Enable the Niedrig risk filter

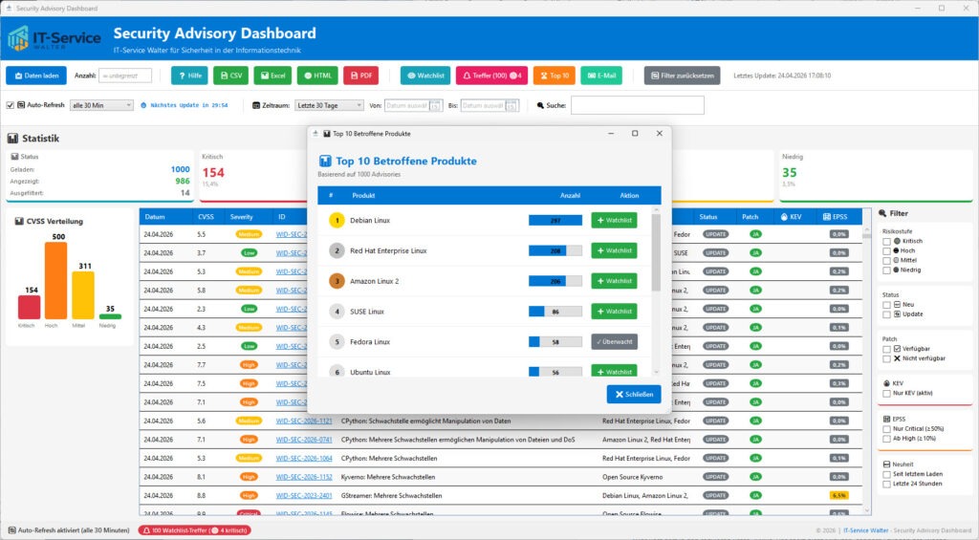tap(886, 270)
